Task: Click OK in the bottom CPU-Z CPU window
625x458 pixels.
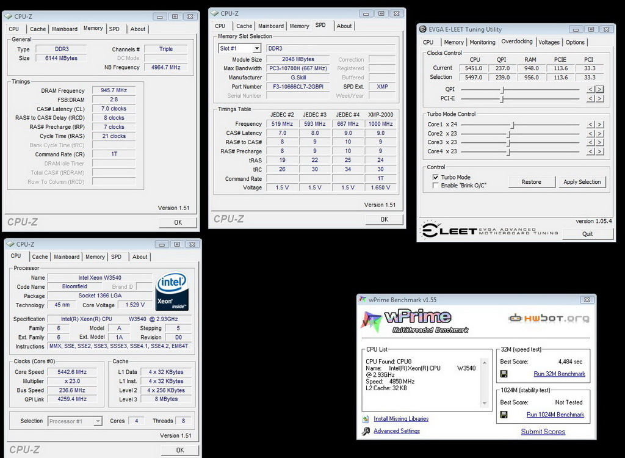Action: click(180, 450)
